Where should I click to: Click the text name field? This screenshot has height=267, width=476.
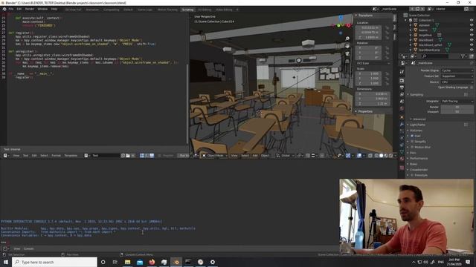pos(106,156)
